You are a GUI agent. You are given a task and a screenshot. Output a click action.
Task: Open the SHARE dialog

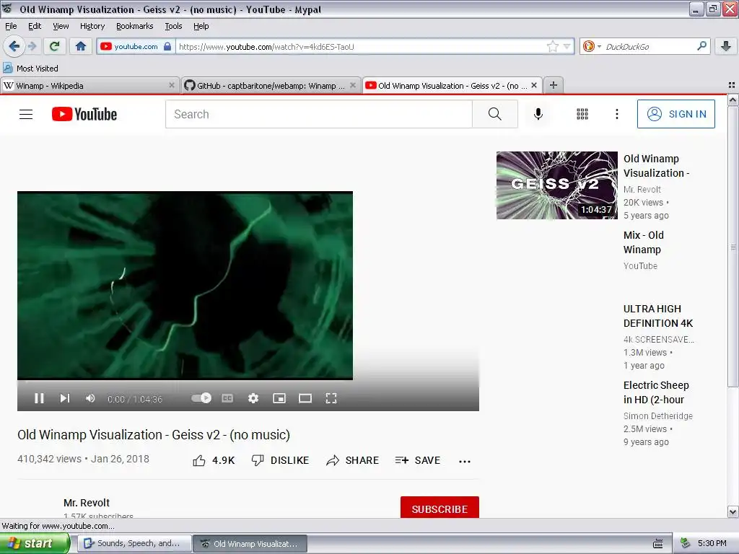pyautogui.click(x=352, y=460)
